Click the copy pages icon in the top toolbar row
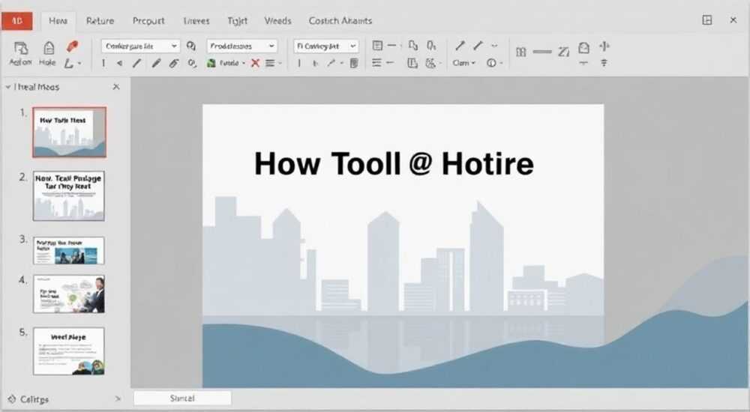The image size is (750, 412). click(413, 46)
